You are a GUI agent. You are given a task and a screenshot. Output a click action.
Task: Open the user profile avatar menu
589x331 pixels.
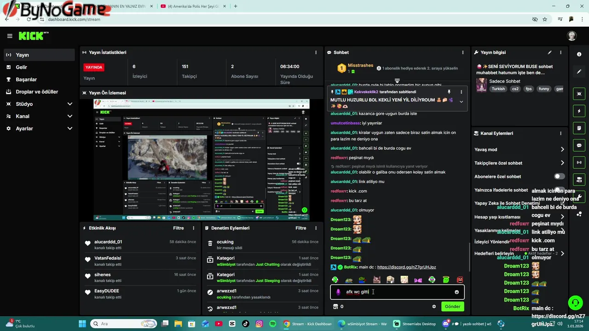pos(572,36)
